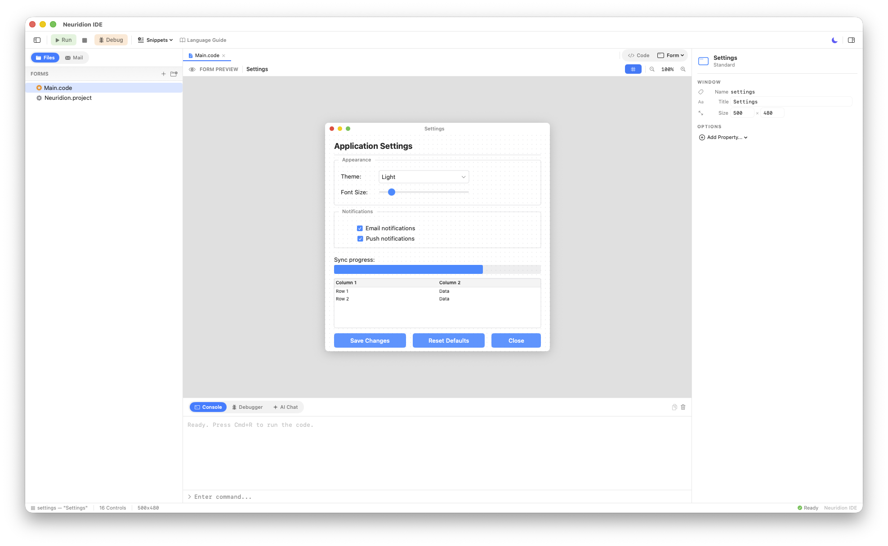Toggle the grid overlay in the form designer
The height and width of the screenshot is (546, 888).
(633, 69)
